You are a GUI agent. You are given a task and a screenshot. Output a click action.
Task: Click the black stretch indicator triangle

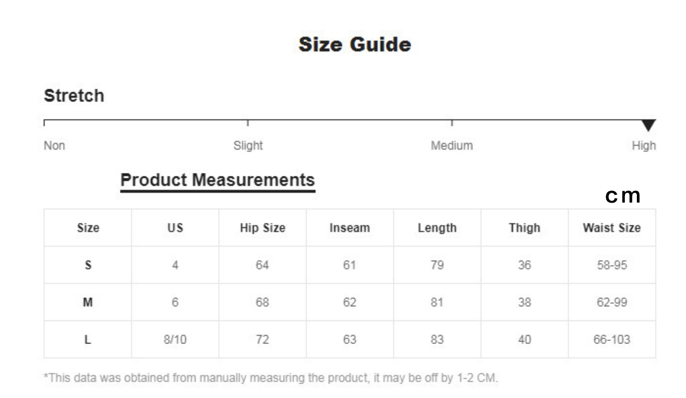click(x=648, y=125)
